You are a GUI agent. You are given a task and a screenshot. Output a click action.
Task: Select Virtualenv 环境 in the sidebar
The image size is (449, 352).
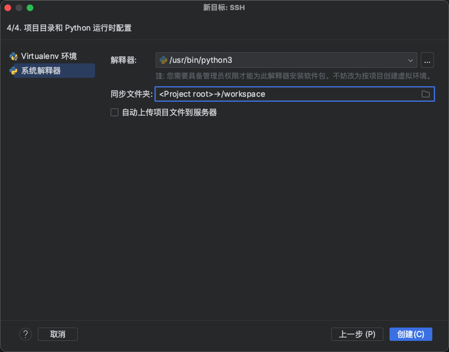(49, 56)
